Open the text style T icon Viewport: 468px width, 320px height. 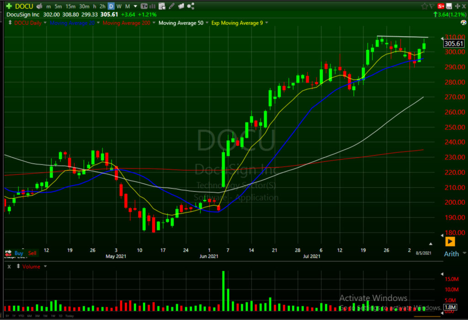pyautogui.click(x=144, y=6)
